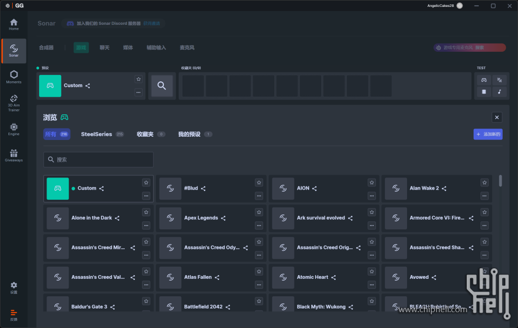Viewport: 518px width, 328px height.
Task: Favorite the #Blud preset
Action: pos(259,182)
